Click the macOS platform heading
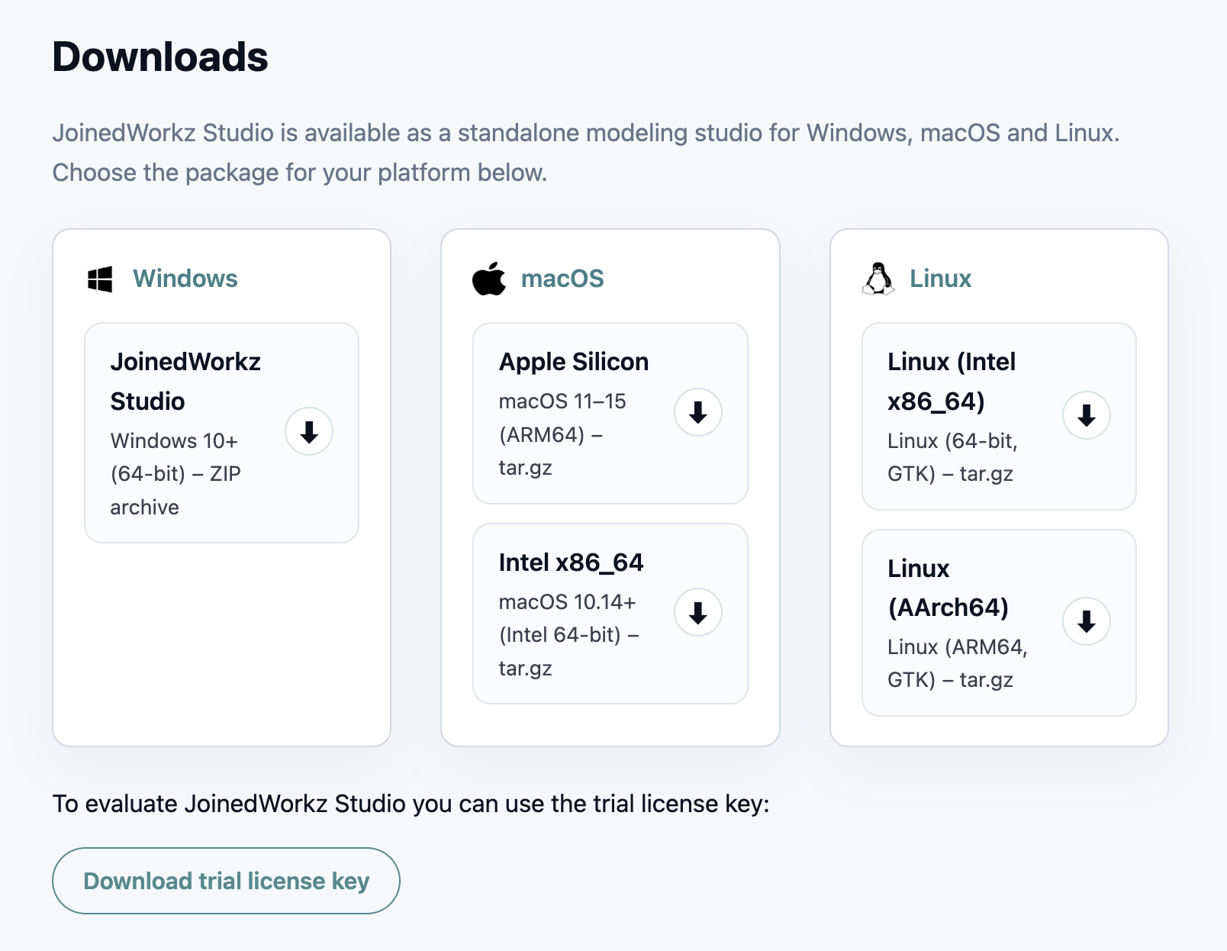Screen dimensions: 1227x951 point(562,279)
